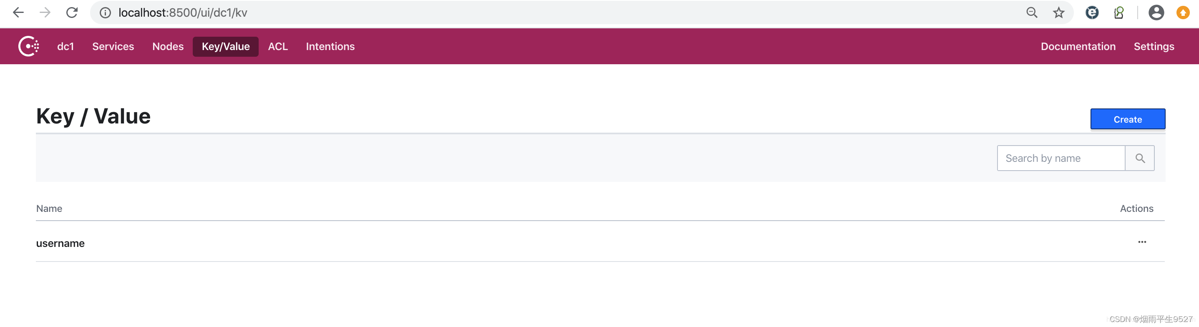Bookmark page with the star icon
The width and height of the screenshot is (1199, 327).
click(1058, 13)
